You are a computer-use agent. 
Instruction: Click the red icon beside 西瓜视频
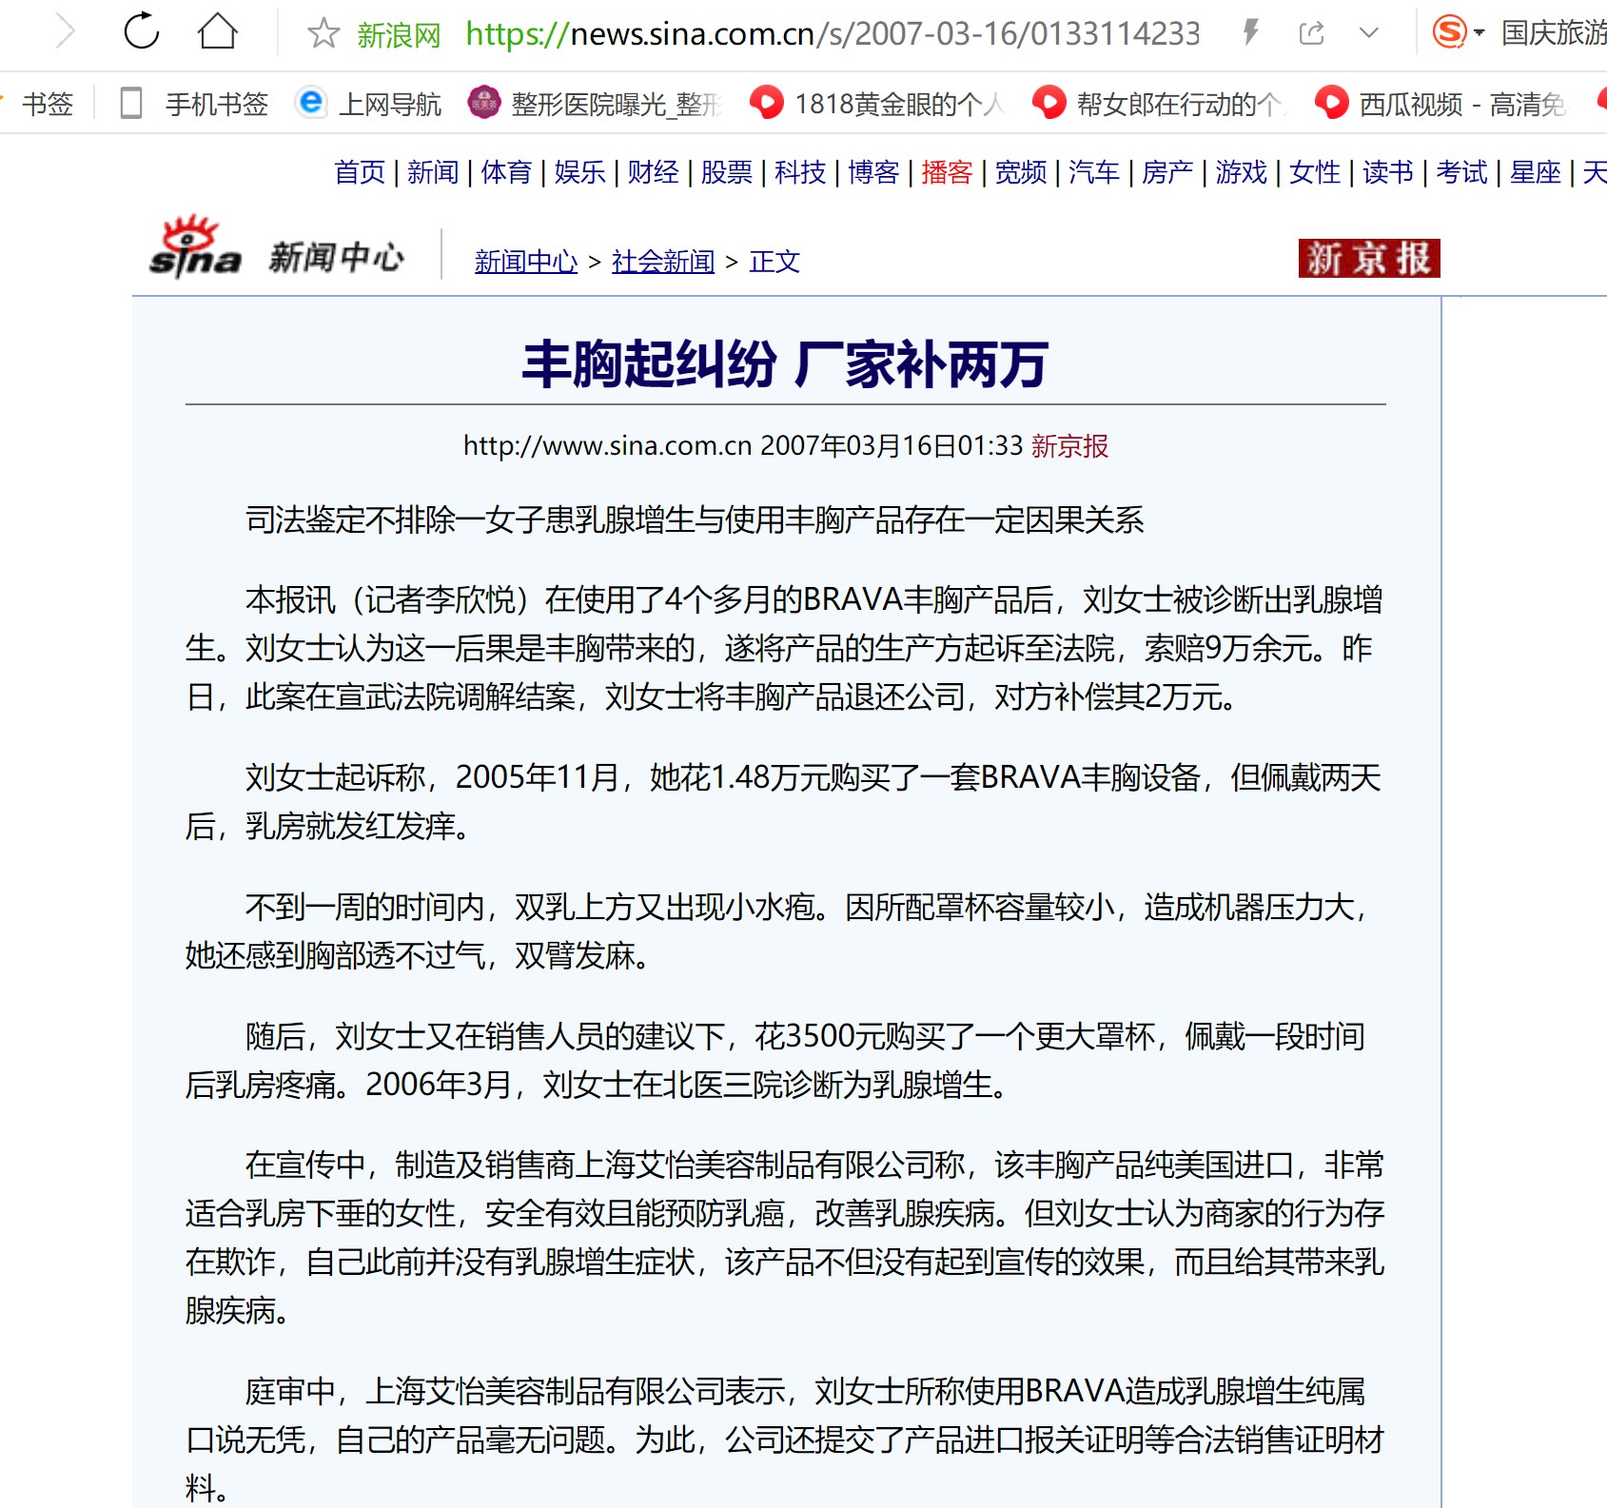coord(1332,103)
